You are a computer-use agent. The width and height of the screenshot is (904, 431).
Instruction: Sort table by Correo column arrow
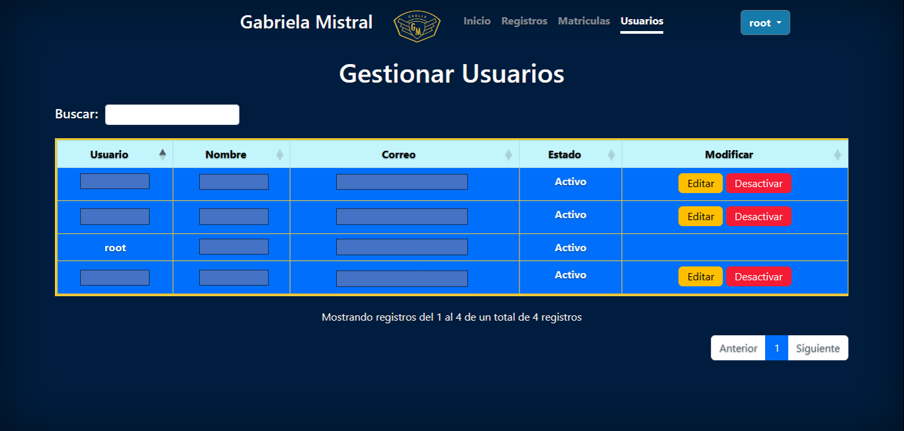point(508,155)
